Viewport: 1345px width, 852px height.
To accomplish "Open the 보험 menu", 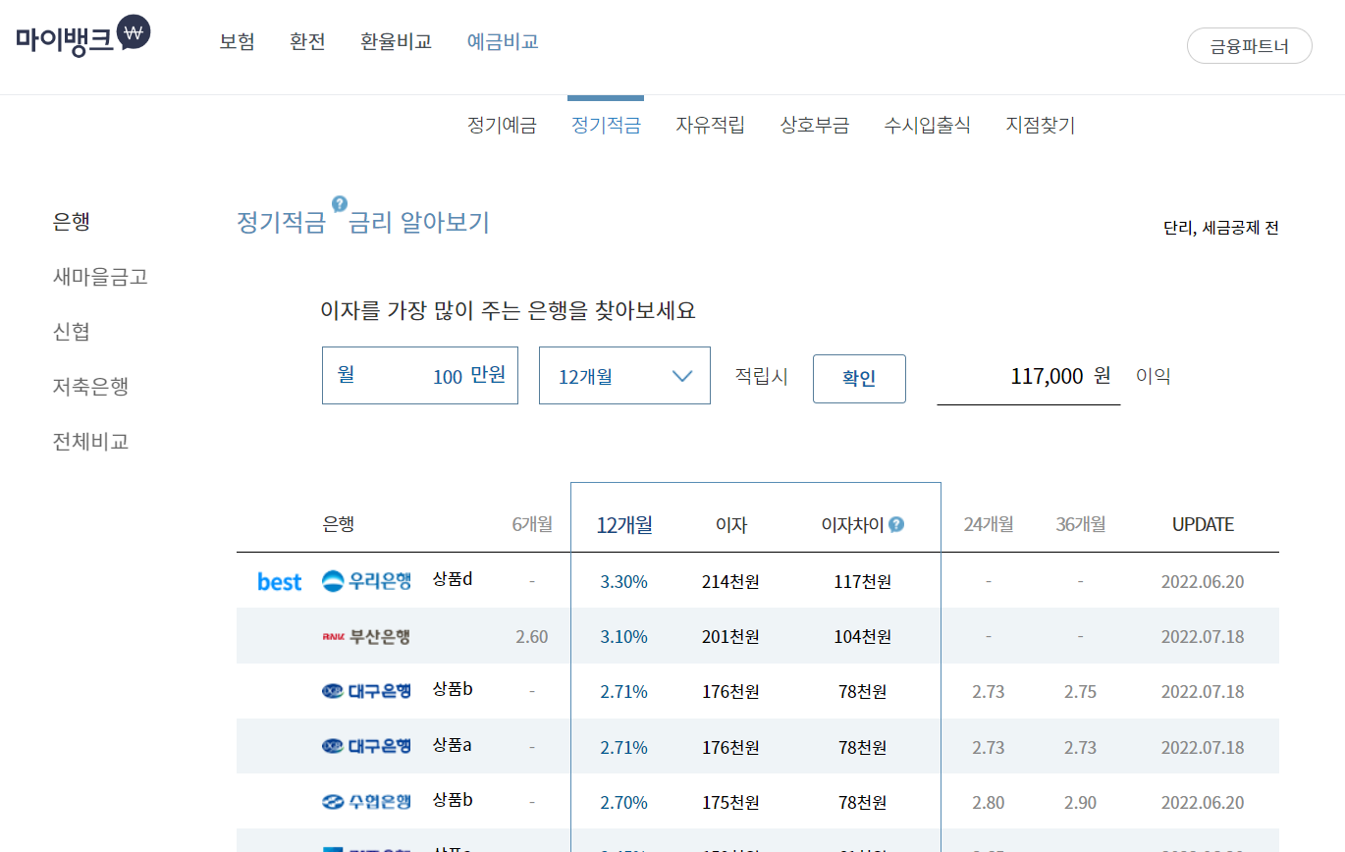I will coord(237,42).
